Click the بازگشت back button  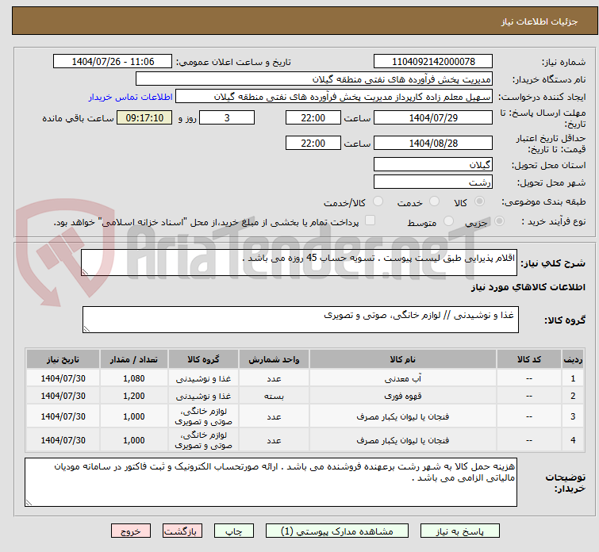click(182, 531)
